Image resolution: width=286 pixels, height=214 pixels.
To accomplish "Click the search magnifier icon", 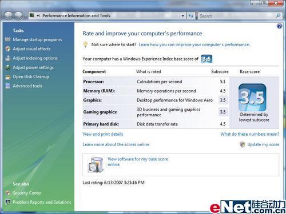I will pyautogui.click(x=278, y=15).
